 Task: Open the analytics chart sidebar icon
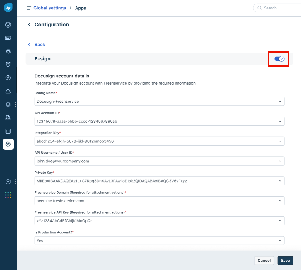(8, 131)
